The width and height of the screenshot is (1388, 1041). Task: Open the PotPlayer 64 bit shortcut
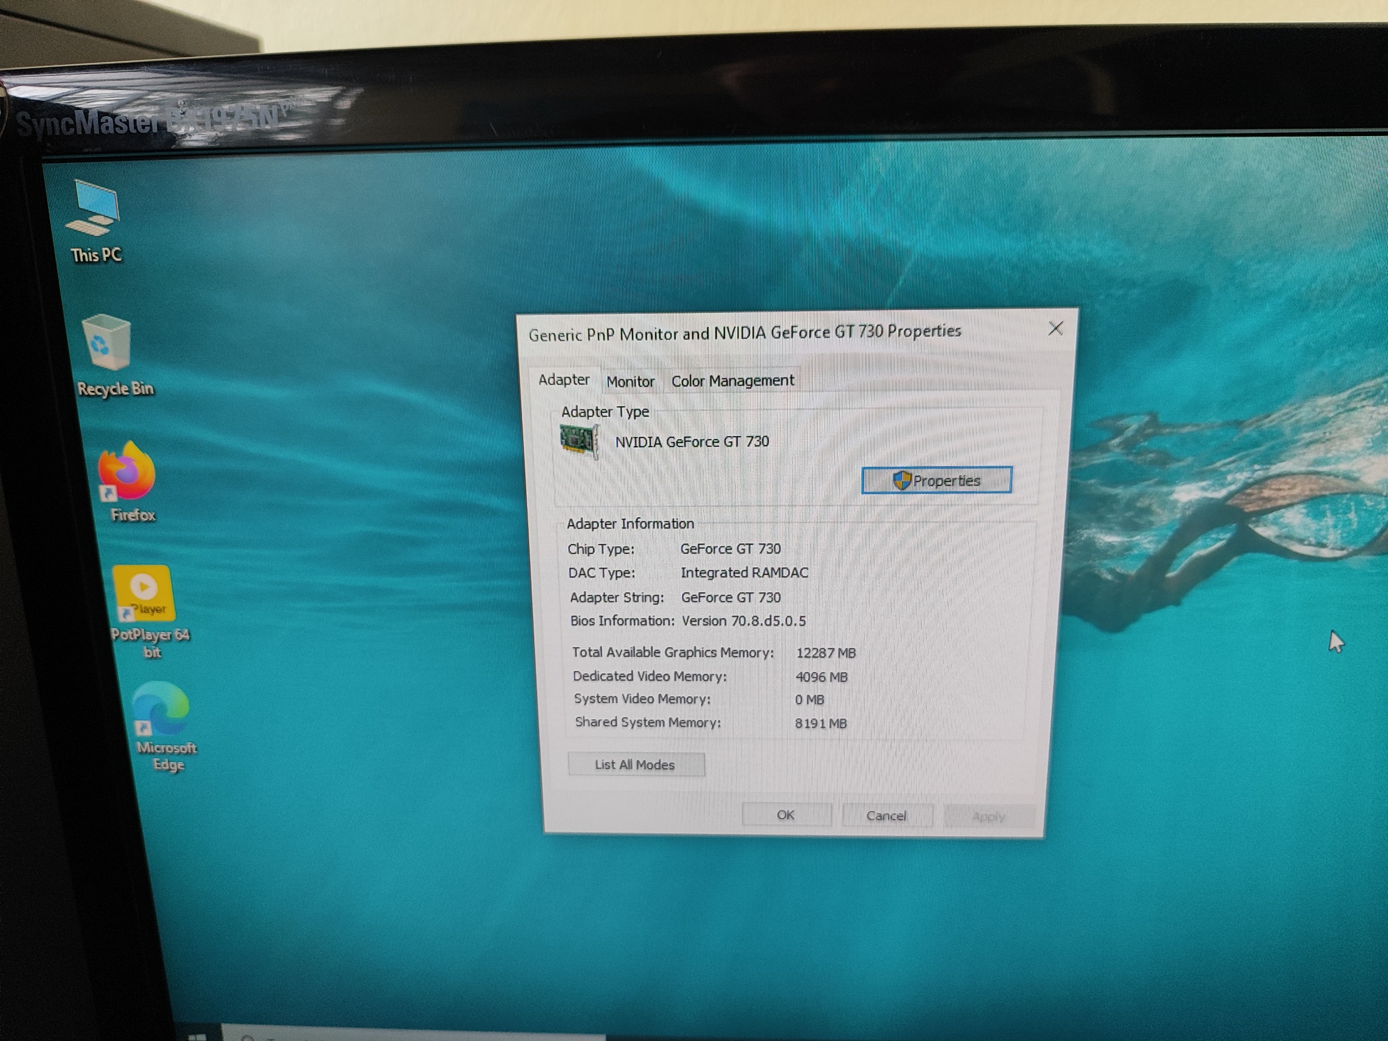144,594
